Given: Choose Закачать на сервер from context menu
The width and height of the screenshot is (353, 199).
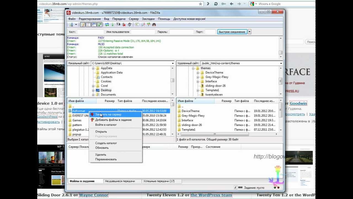Looking at the screenshot, I should [115, 114].
